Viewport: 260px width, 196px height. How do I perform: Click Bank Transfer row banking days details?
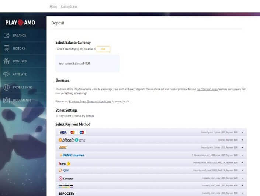(214, 155)
